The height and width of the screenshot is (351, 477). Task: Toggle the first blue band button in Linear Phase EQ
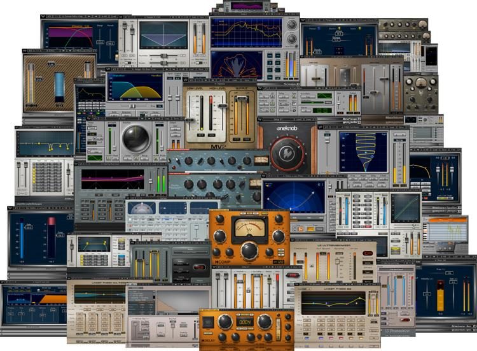coord(306,338)
